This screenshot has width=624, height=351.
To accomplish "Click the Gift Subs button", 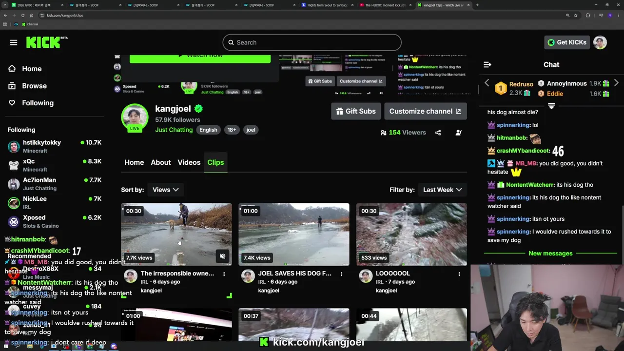I will (356, 111).
